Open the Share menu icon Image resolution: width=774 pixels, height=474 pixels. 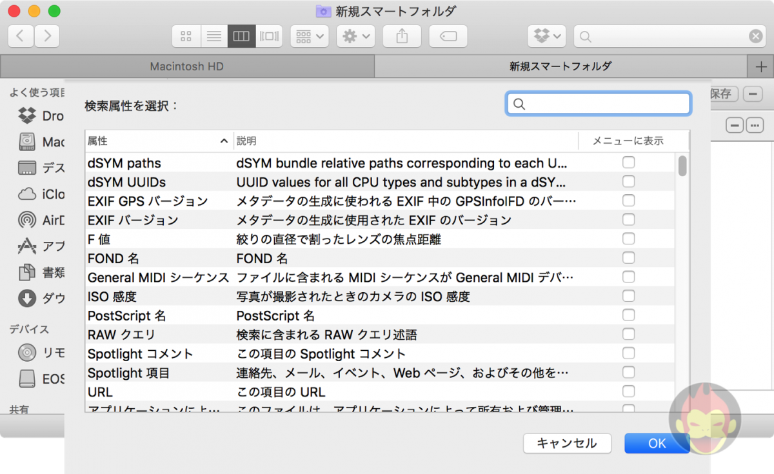tap(401, 36)
